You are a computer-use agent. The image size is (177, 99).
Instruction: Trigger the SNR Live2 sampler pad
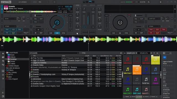[137, 90]
